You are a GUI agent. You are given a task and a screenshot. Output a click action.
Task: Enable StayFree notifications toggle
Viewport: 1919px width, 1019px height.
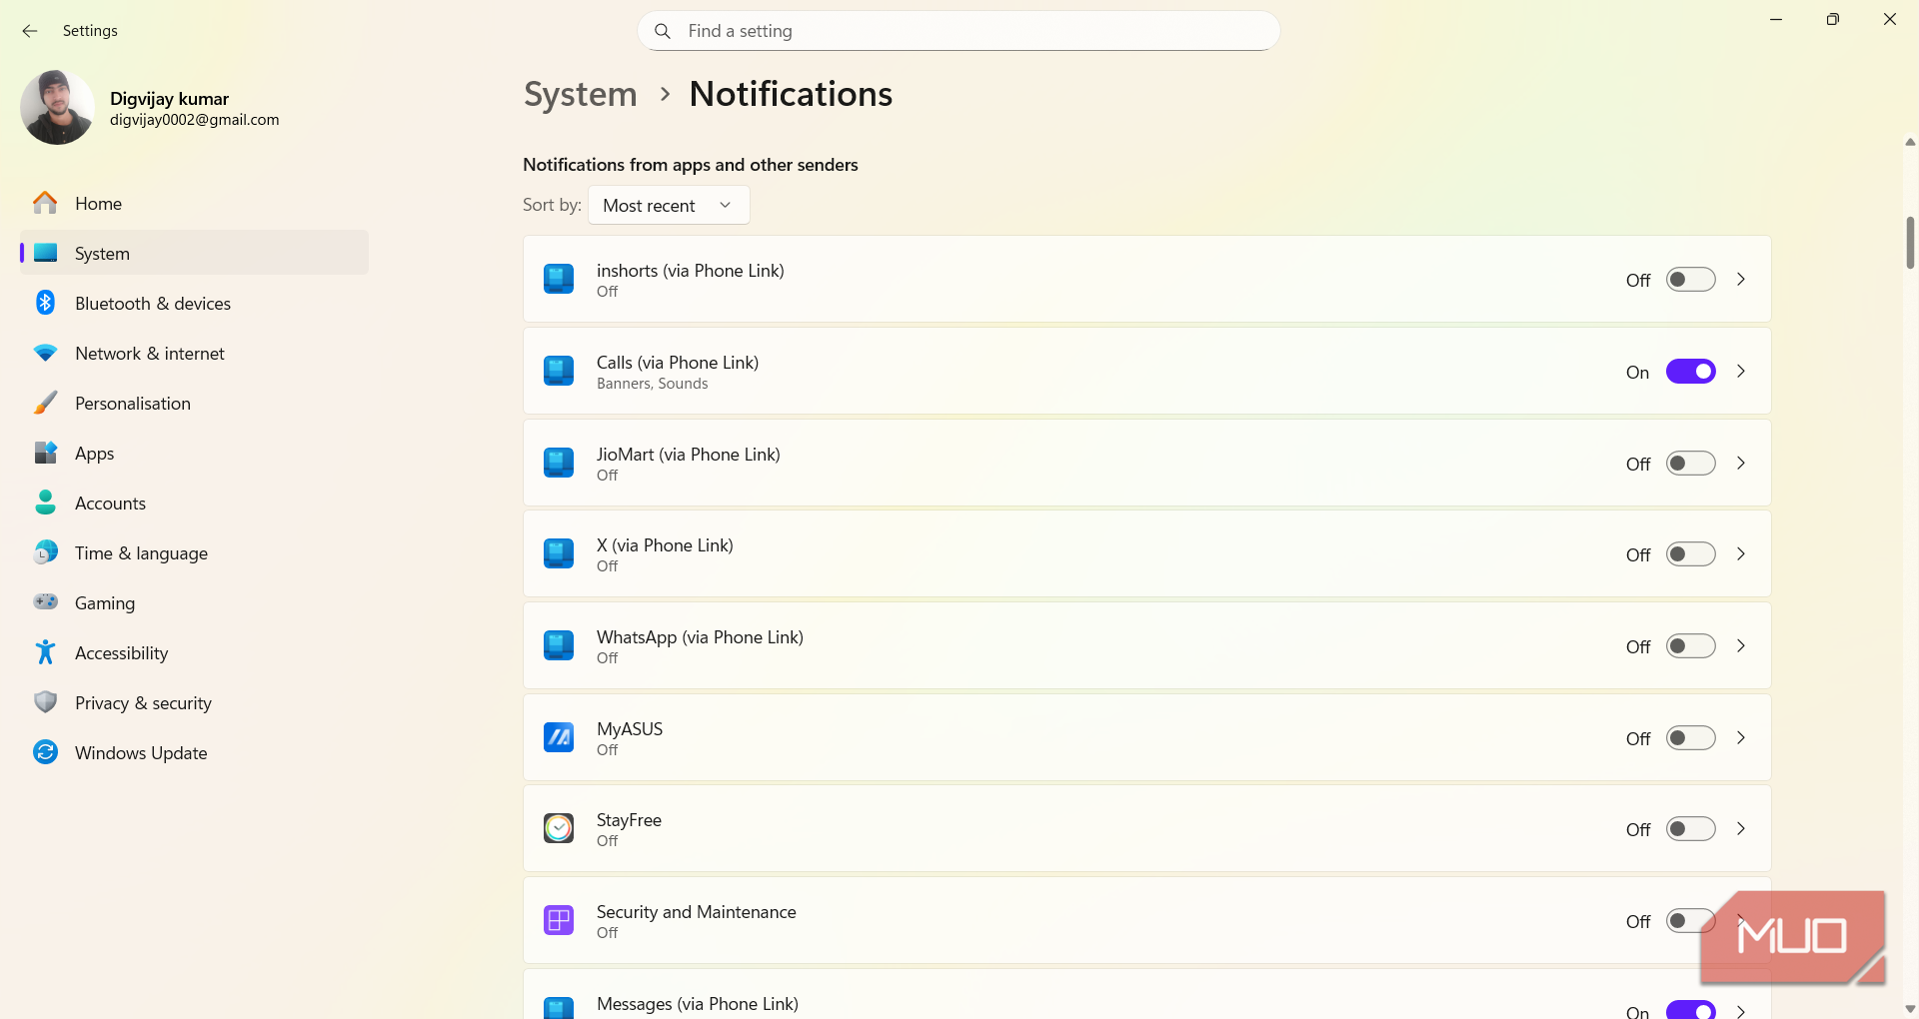[1690, 829]
